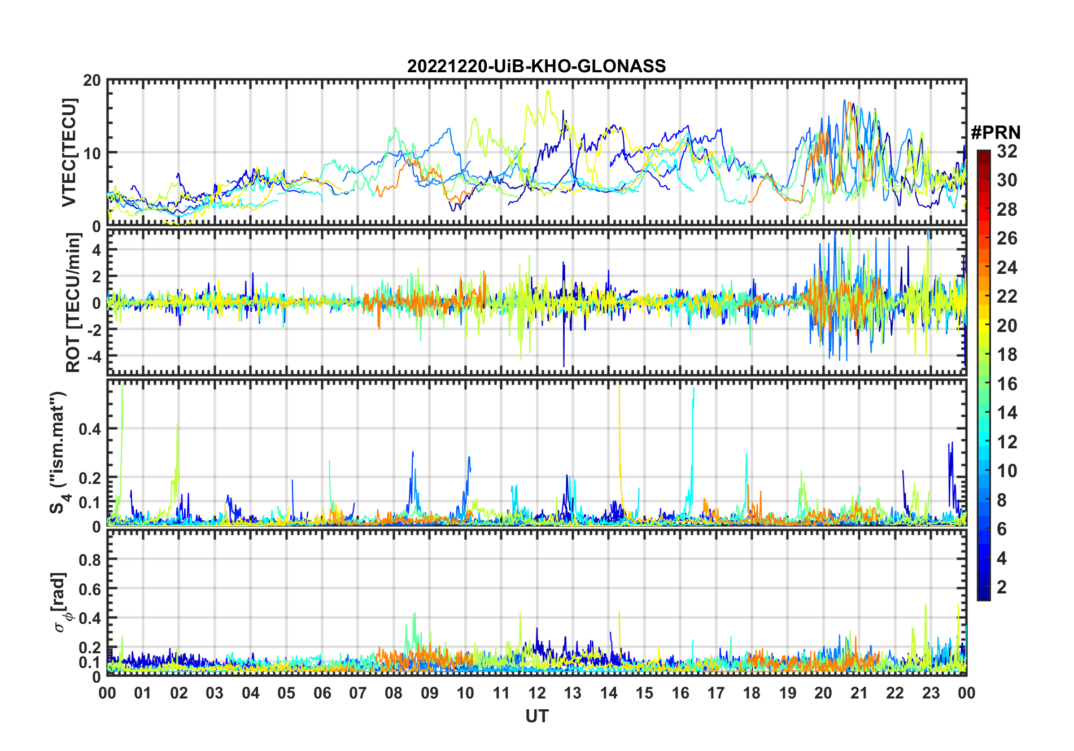
Task: Click colorbar tick label 30
Action: [1007, 180]
